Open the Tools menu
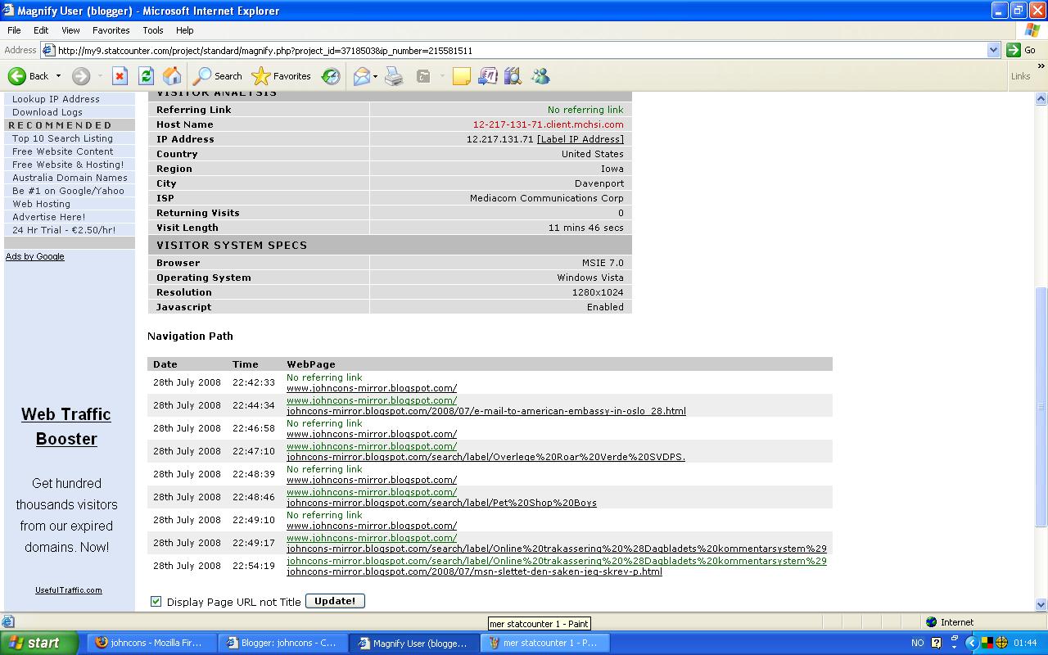Image resolution: width=1048 pixels, height=655 pixels. click(153, 30)
